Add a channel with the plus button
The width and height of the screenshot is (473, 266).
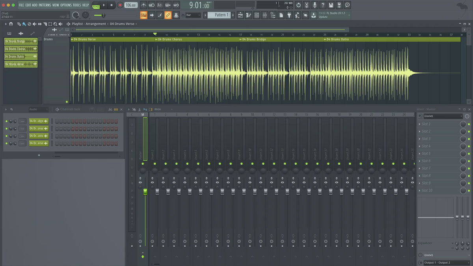coord(39,155)
